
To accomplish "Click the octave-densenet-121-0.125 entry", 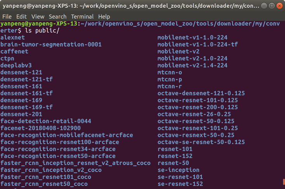I will tap(201, 93).
